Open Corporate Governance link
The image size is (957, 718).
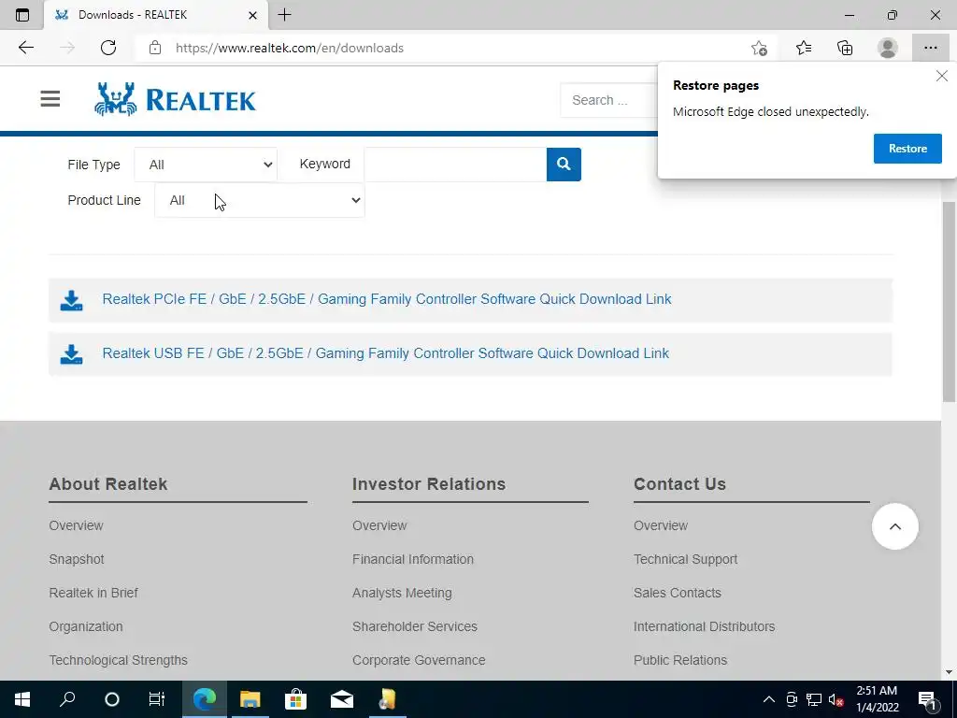[x=419, y=660]
